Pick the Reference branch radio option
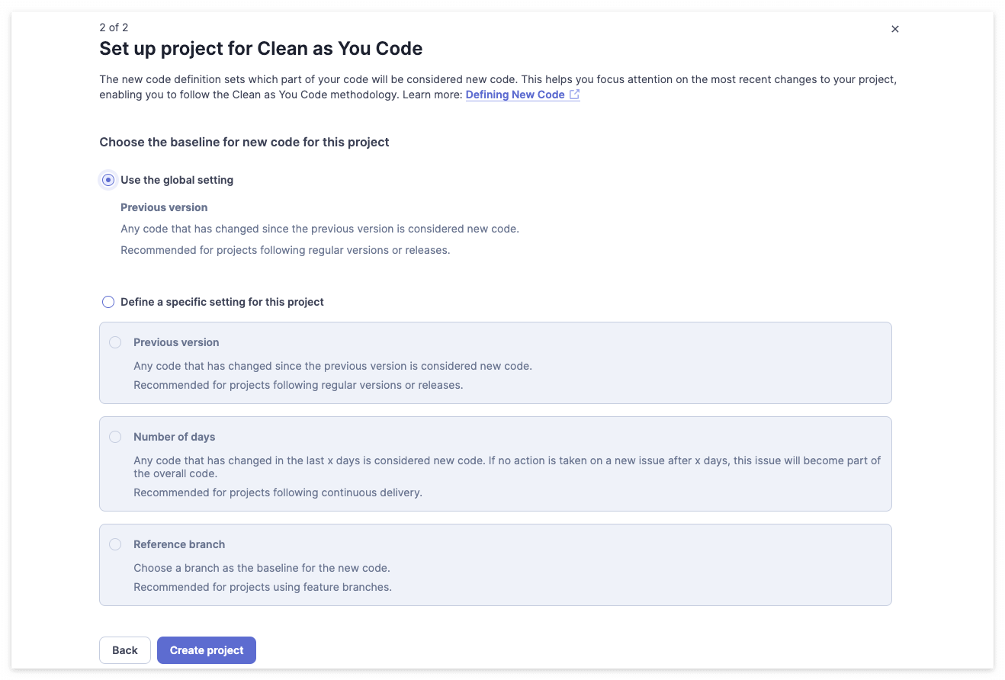 pos(115,544)
